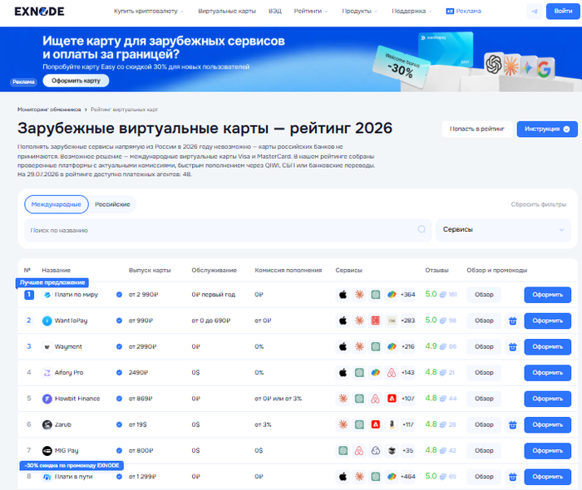Click Оформить for Flowbit Finance
Viewport: 582px width, 490px height.
(x=547, y=399)
